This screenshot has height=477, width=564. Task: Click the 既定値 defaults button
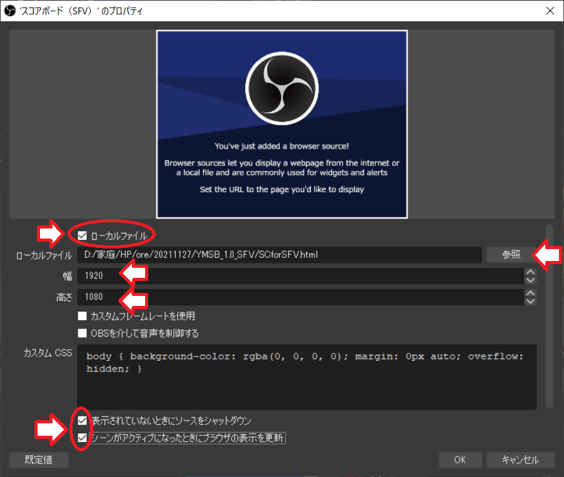[x=39, y=460]
